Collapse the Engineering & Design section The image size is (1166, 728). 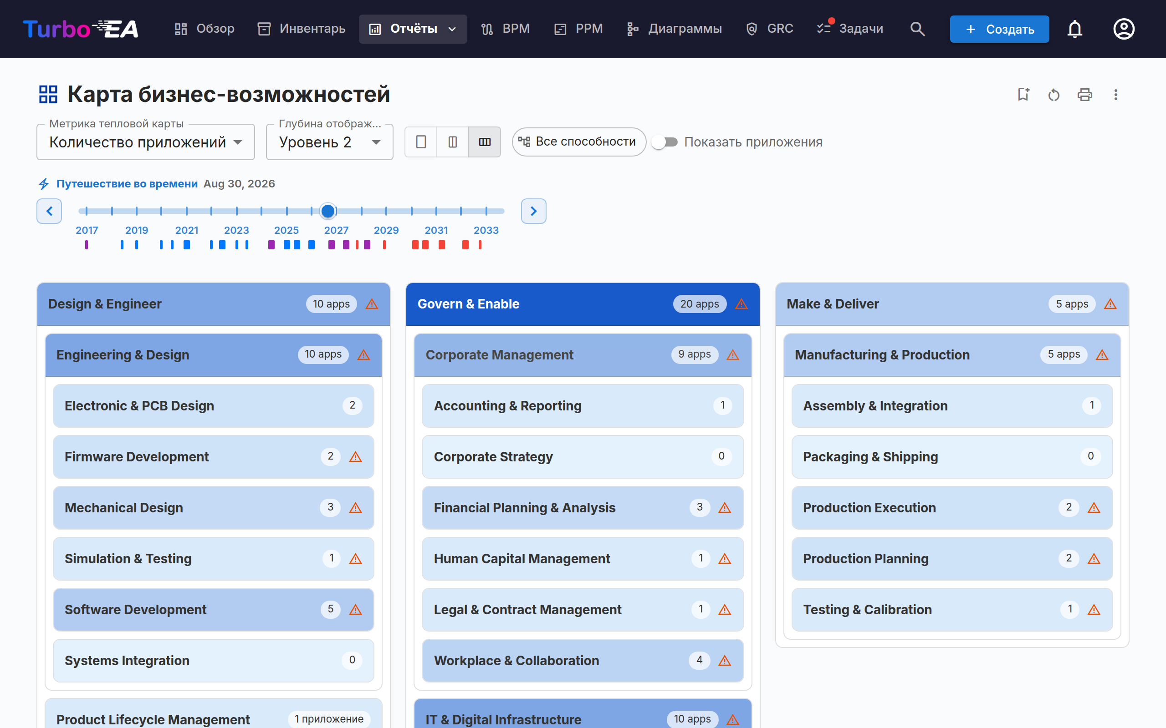pyautogui.click(x=214, y=355)
